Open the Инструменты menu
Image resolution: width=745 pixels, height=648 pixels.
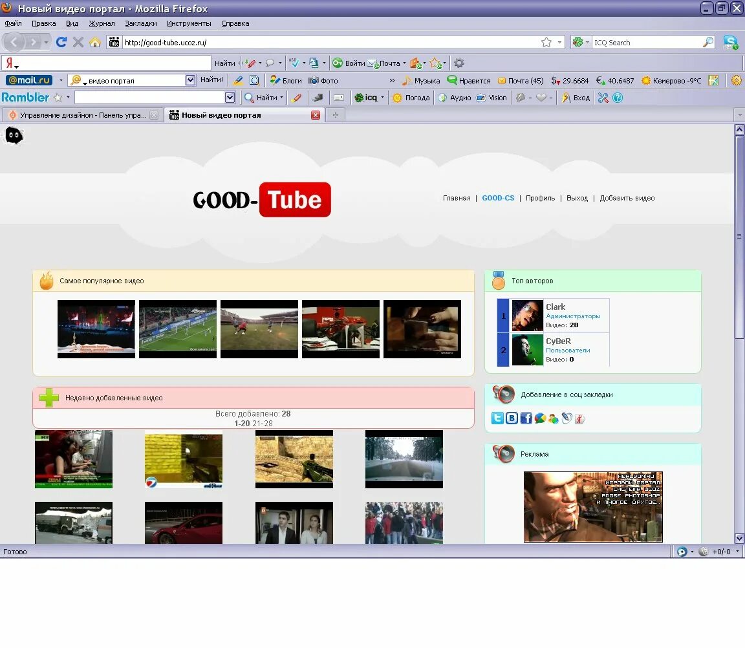click(x=189, y=23)
